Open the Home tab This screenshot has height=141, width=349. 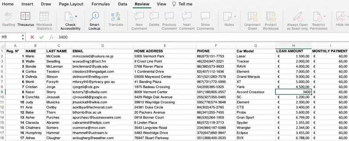(8, 4)
